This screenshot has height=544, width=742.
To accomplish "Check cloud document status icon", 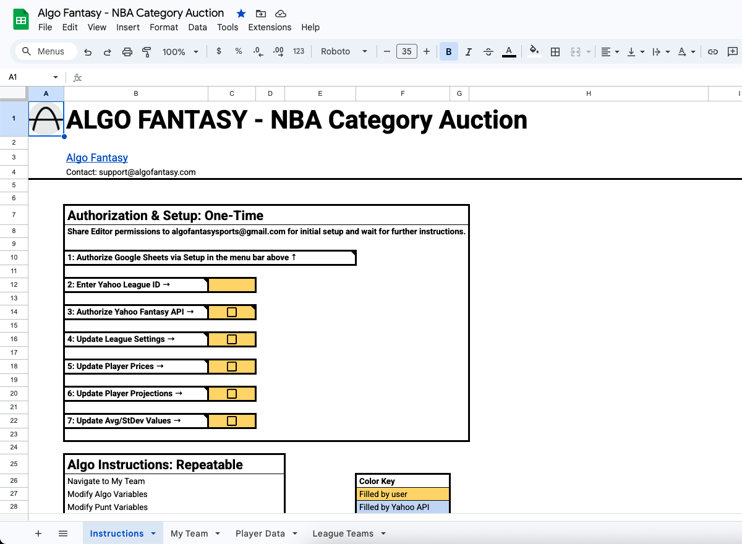I will click(x=281, y=13).
